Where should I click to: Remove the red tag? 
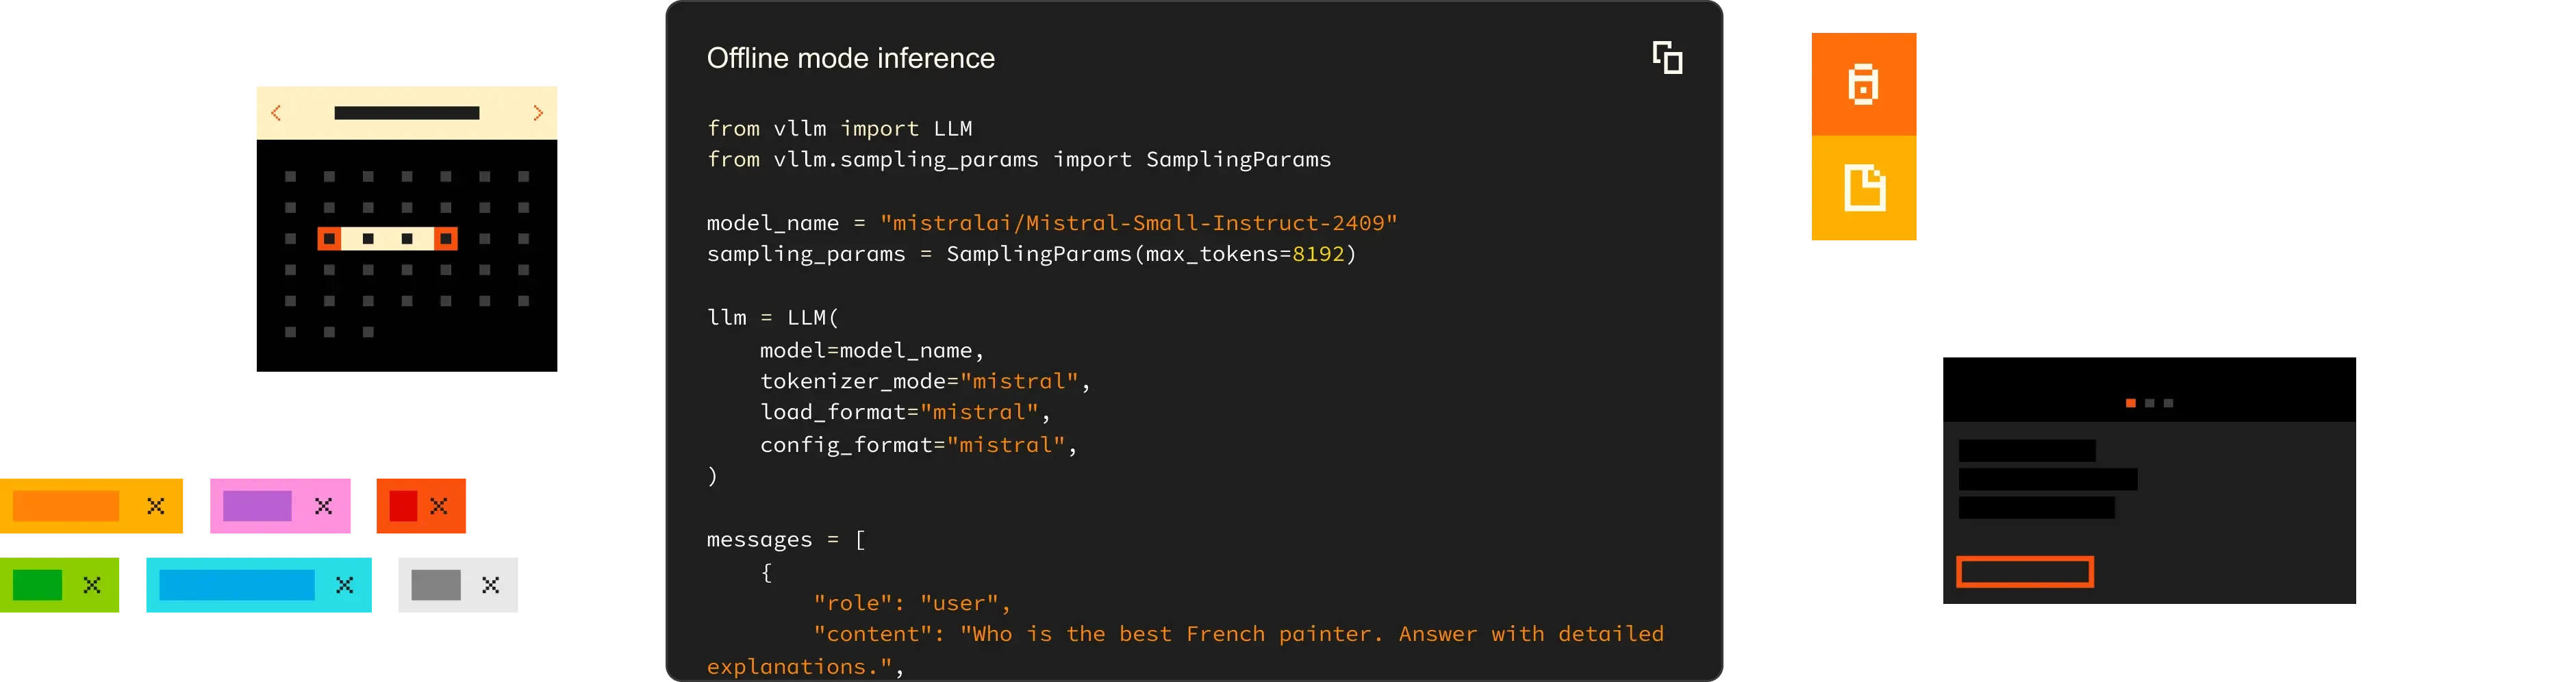click(x=439, y=506)
